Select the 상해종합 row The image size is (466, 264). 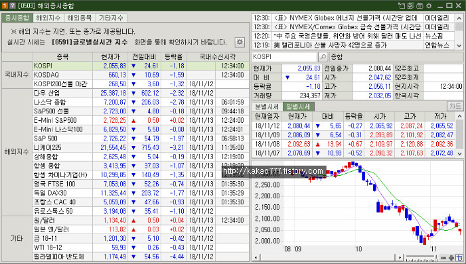click(141, 157)
